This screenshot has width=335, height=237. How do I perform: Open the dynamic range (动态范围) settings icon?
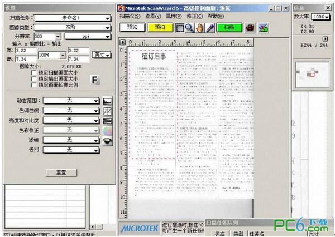[x=108, y=101]
